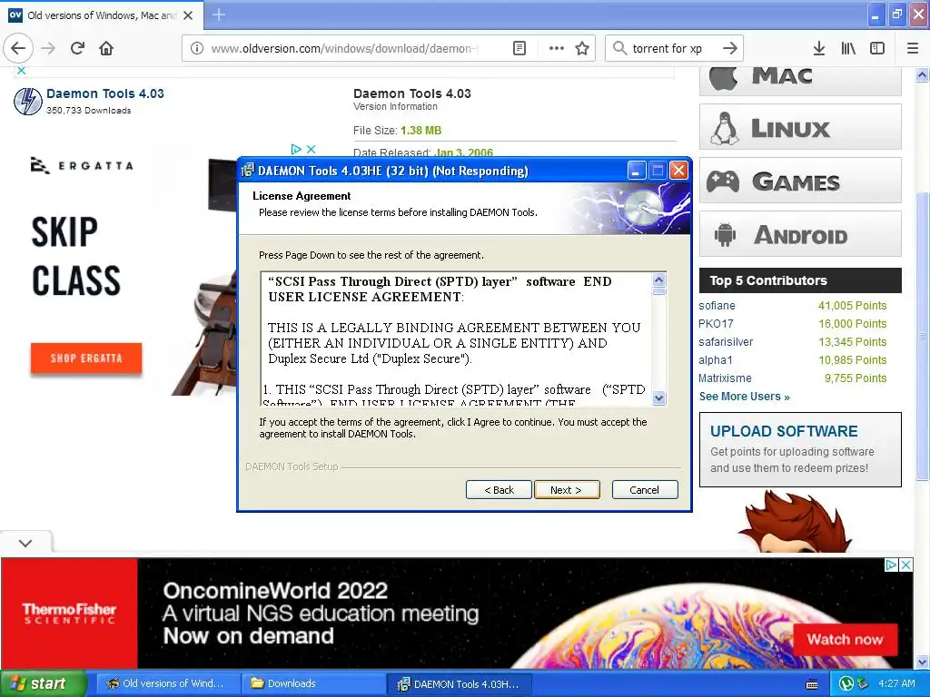This screenshot has width=930, height=697.
Task: Click the browser page scrollbar up arrow
Action: pyautogui.click(x=922, y=74)
